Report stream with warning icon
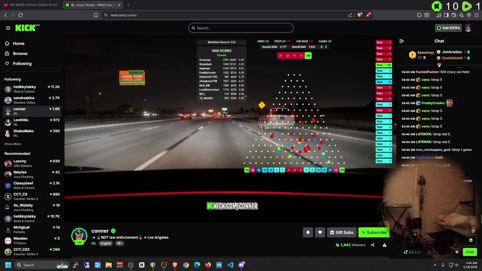 click(384, 245)
